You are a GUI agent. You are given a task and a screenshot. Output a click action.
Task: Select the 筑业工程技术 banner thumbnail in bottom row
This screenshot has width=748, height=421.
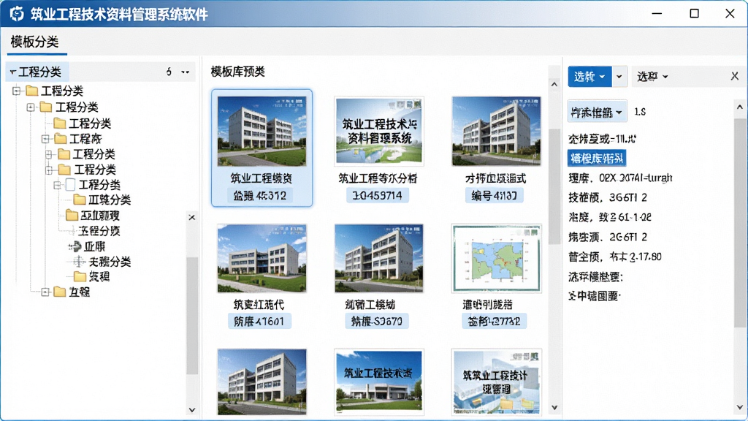pos(379,382)
